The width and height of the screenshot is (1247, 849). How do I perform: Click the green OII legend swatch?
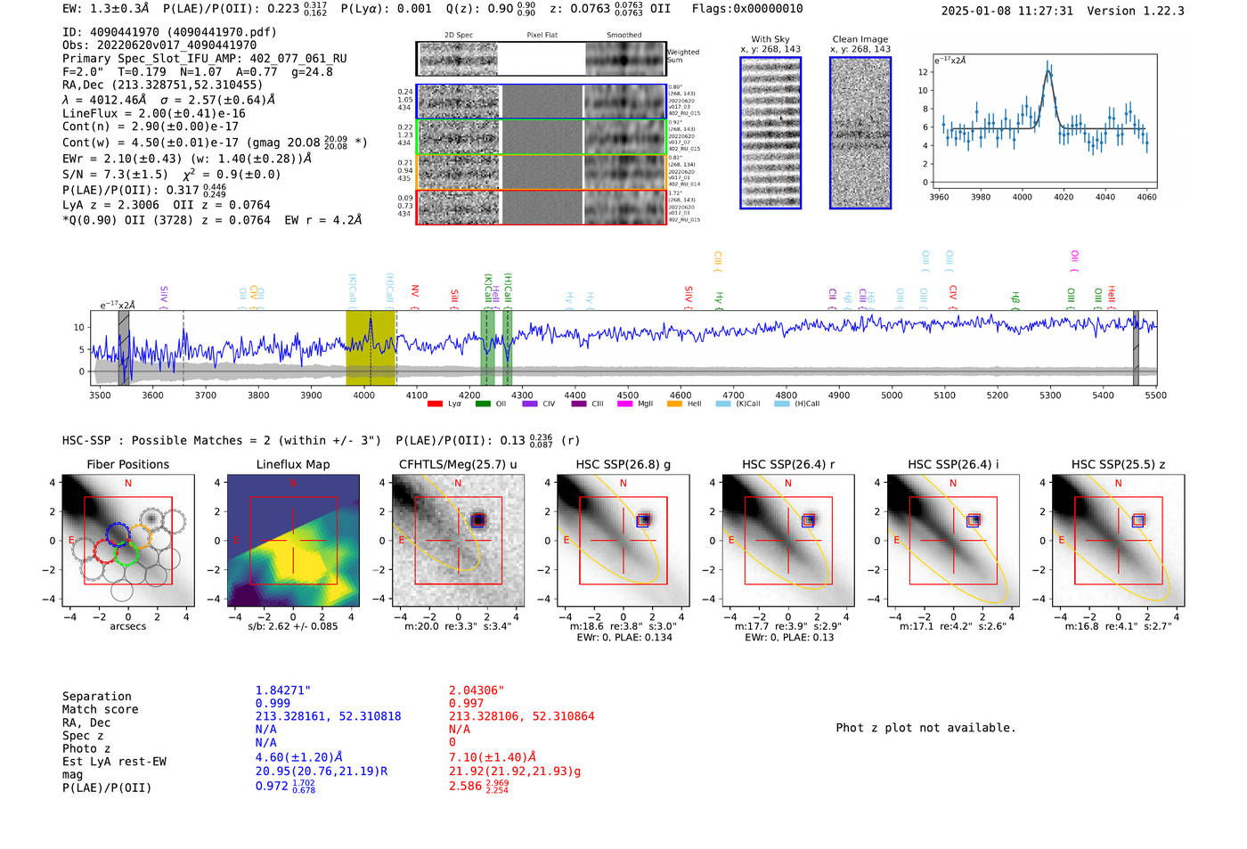click(x=483, y=404)
